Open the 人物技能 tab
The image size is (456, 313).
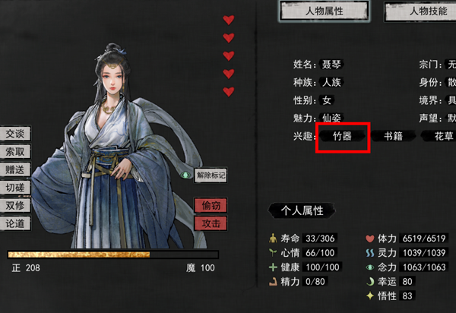click(x=422, y=11)
